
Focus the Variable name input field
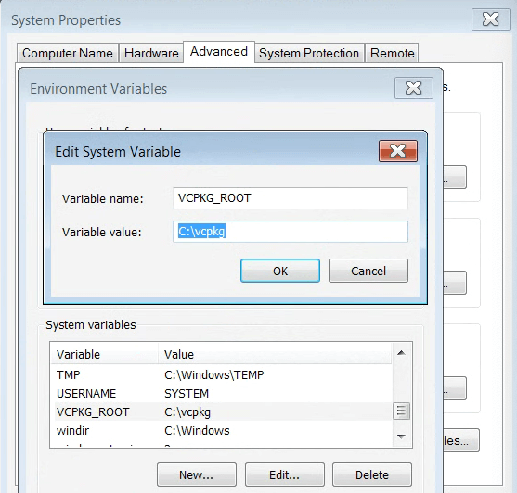click(291, 198)
